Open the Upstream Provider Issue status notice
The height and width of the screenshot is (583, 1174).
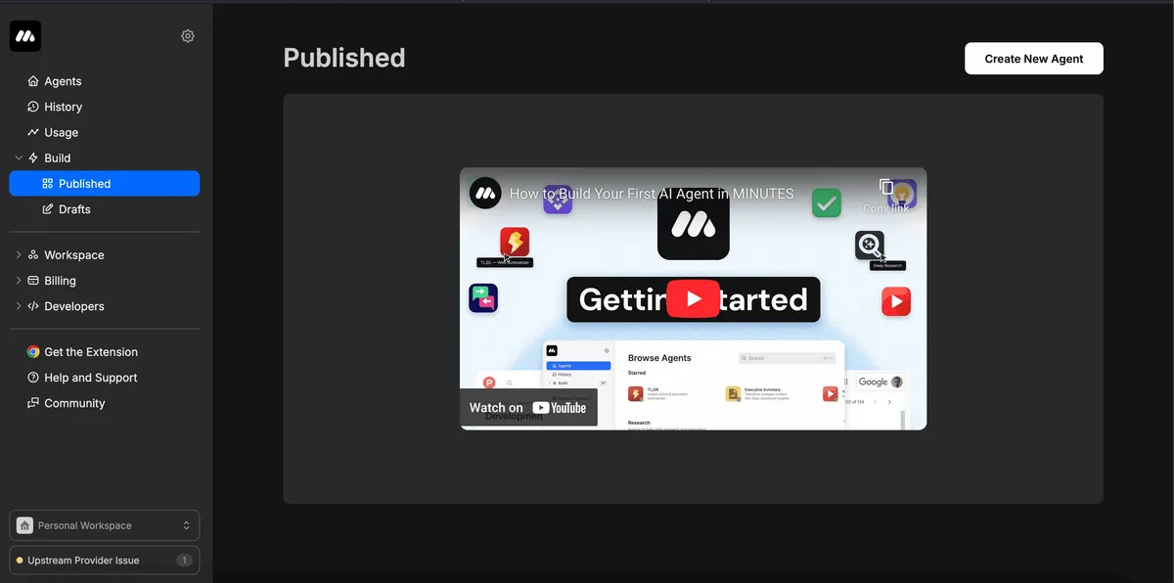click(x=105, y=561)
